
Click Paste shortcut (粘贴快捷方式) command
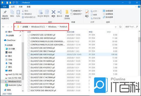click(29, 17)
